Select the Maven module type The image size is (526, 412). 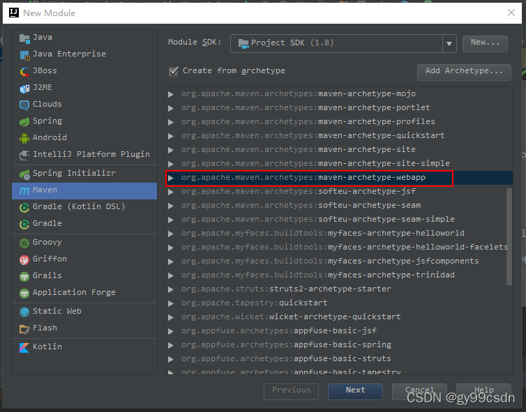[x=84, y=190]
